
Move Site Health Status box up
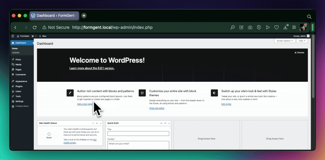click(x=93, y=123)
